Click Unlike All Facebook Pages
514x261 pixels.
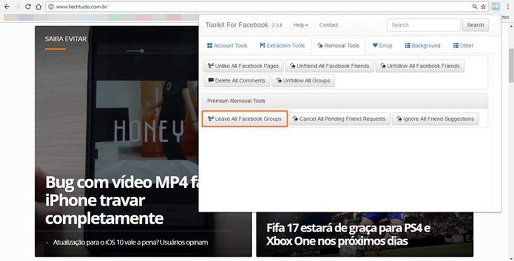(243, 66)
